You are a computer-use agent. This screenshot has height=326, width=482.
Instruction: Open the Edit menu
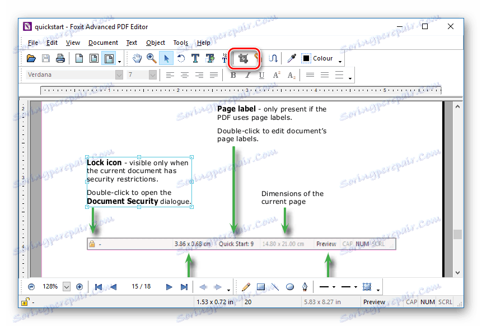(52, 43)
